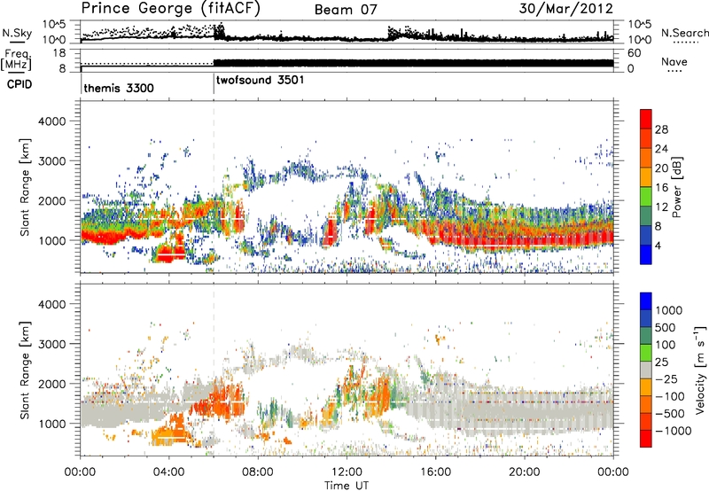Click the 'Slant Range [km]' label of the velocity panel
The width and height of the screenshot is (709, 491).
click(25, 370)
